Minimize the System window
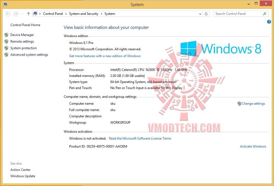274x186 pixels. click(x=249, y=4)
